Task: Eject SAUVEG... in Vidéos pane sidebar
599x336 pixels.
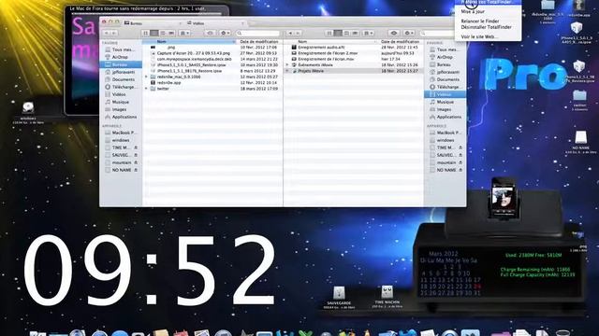Action: 460,156
